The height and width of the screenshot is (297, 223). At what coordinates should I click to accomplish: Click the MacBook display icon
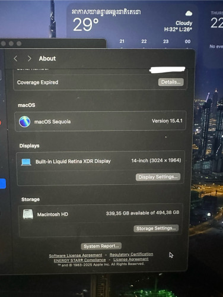26,162
